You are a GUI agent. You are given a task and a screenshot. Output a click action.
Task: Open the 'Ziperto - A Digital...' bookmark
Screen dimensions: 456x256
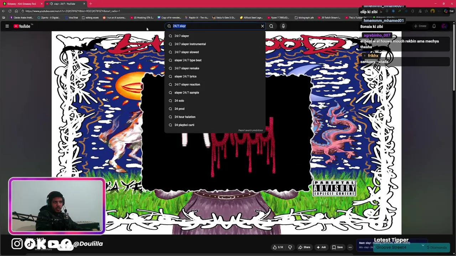coord(49,17)
